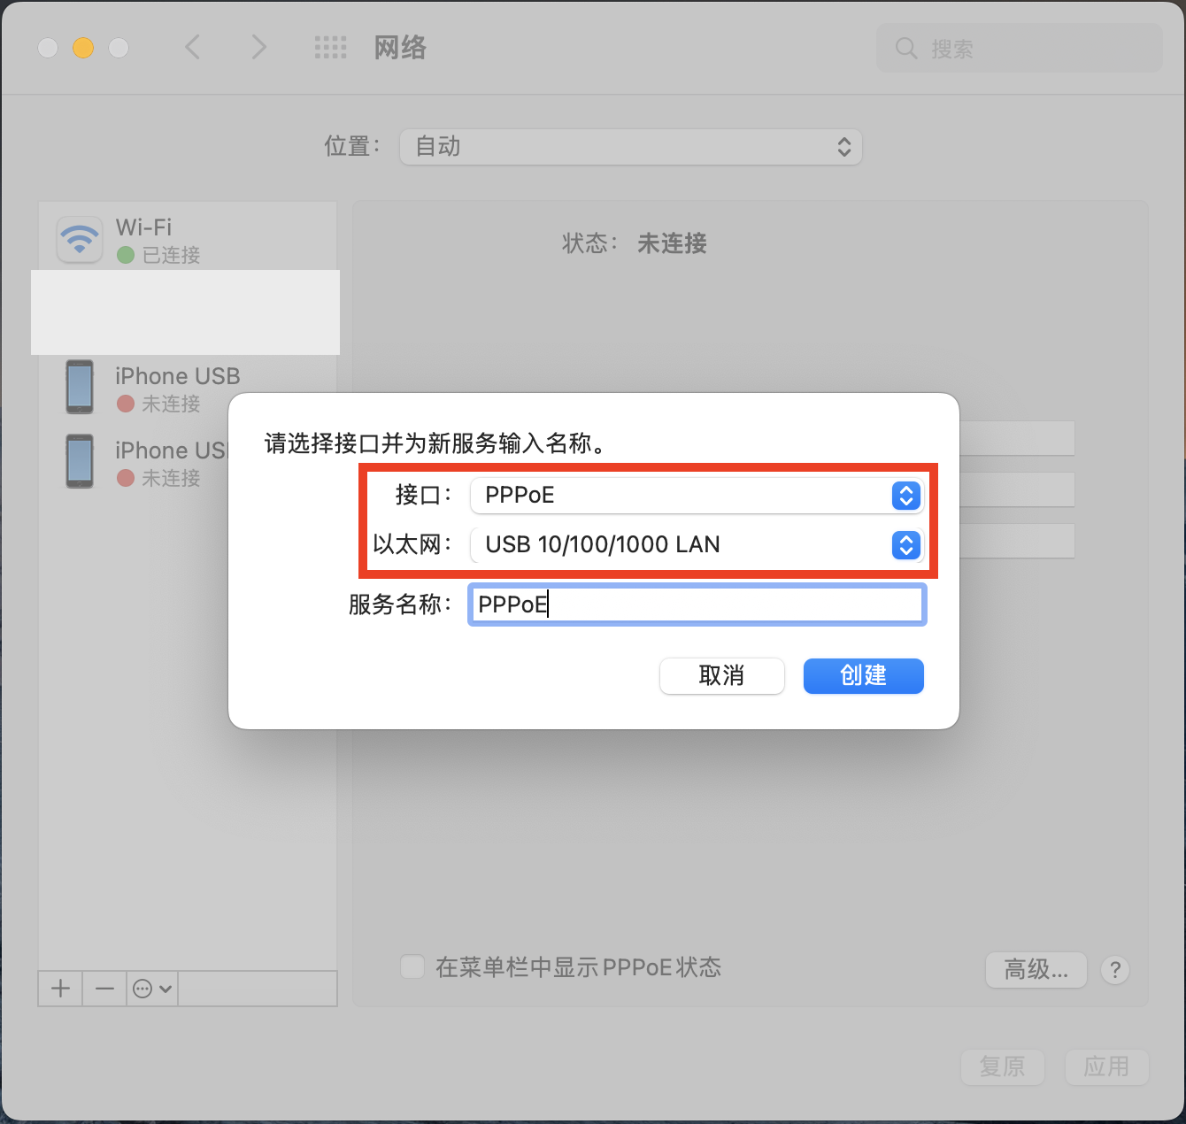Click the help question mark button
The height and width of the screenshot is (1124, 1186).
pos(1115,970)
